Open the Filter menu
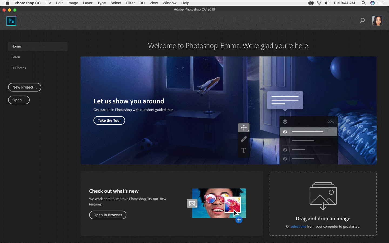The width and height of the screenshot is (389, 243). (x=130, y=3)
